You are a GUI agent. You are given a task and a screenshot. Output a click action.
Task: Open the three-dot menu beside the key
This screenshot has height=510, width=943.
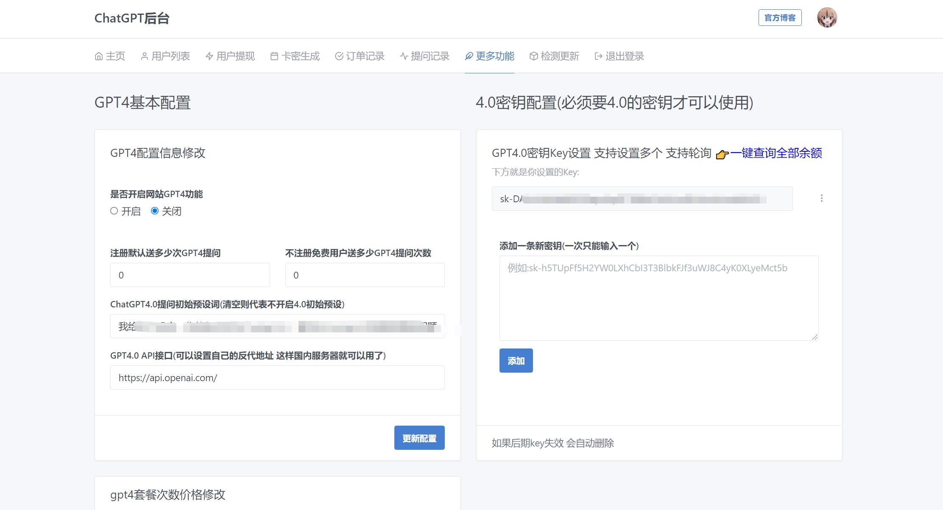pyautogui.click(x=821, y=198)
